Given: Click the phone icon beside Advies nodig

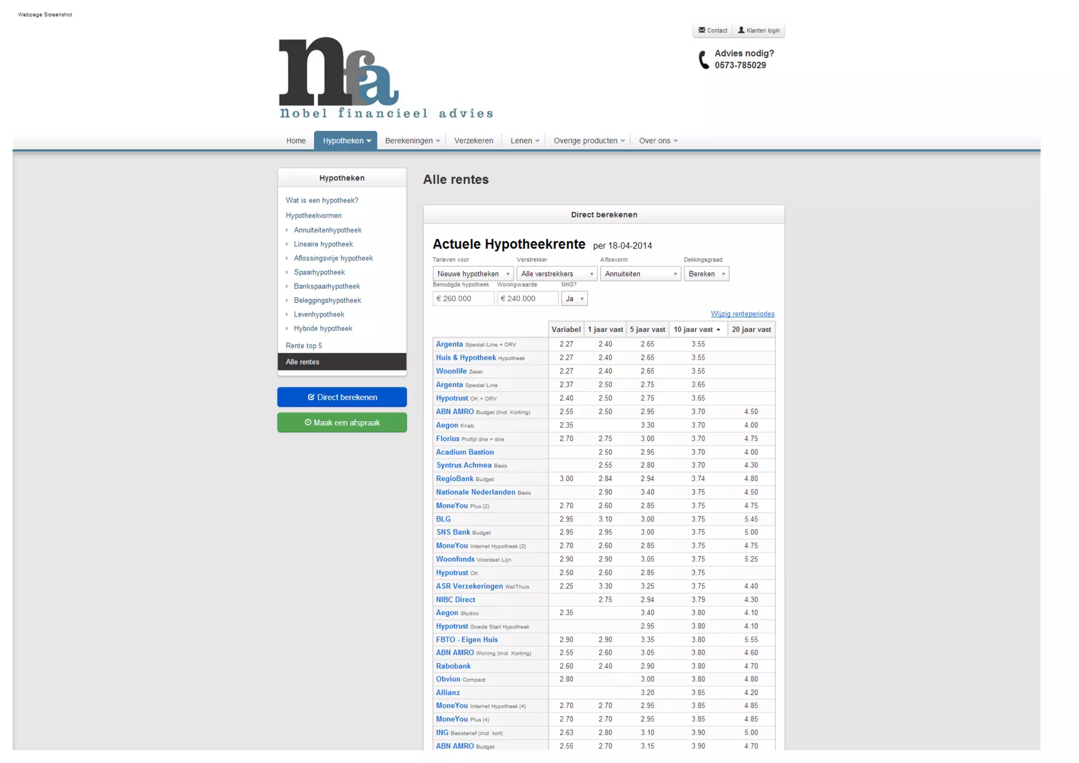Looking at the screenshot, I should [x=703, y=60].
